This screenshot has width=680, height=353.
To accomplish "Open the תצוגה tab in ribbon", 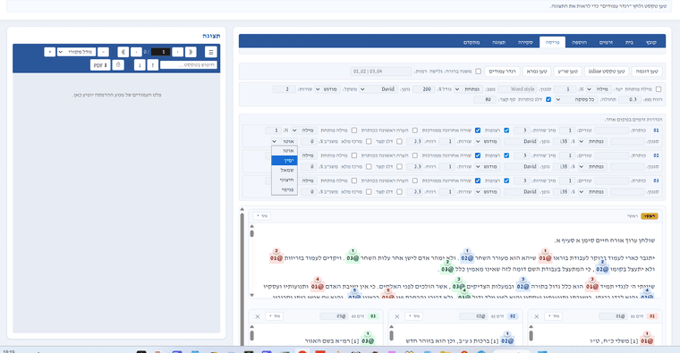I will click(x=498, y=42).
